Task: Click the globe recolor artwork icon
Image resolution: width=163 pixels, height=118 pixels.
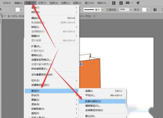Action: pyautogui.click(x=155, y=9)
